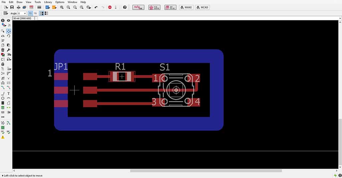Run Ratsnest tool

tap(3, 123)
